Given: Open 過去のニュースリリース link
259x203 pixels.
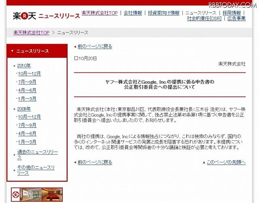Looking at the screenshot, I should 38,154.
